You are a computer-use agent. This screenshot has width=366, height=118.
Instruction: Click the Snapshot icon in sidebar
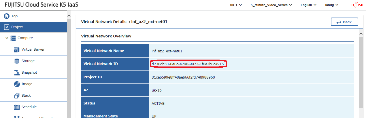[17, 73]
